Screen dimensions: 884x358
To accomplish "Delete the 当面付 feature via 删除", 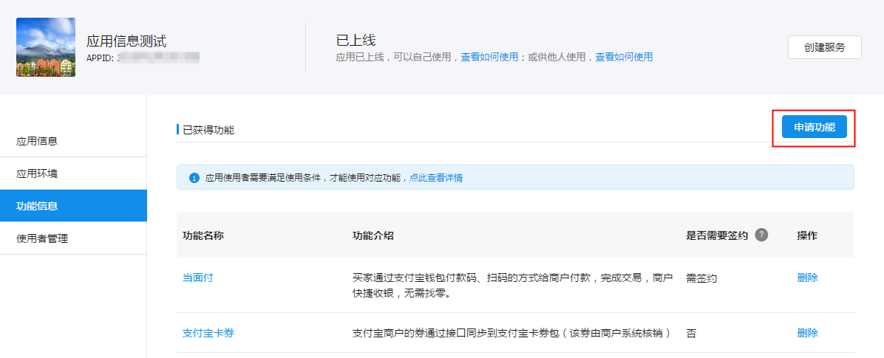I will pos(807,278).
